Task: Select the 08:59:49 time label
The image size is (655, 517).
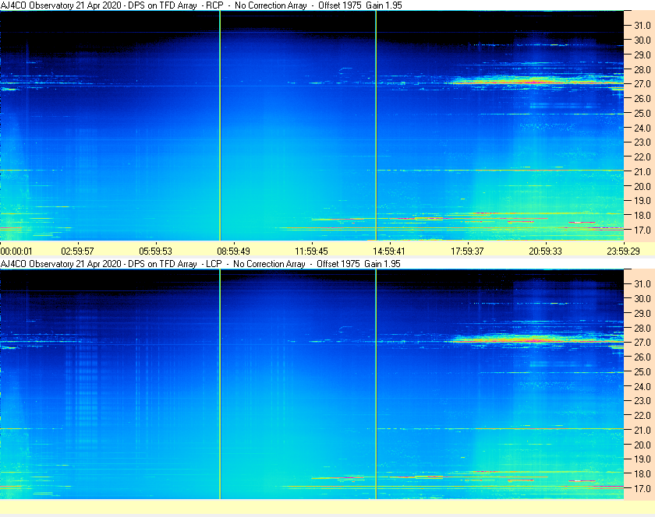Action: [x=233, y=251]
